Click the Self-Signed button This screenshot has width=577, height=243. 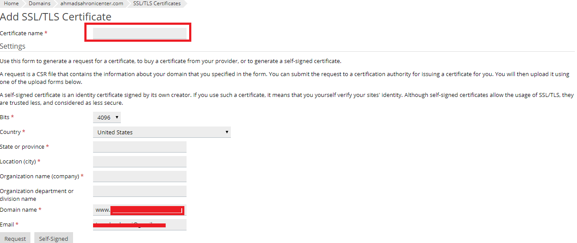pyautogui.click(x=53, y=239)
